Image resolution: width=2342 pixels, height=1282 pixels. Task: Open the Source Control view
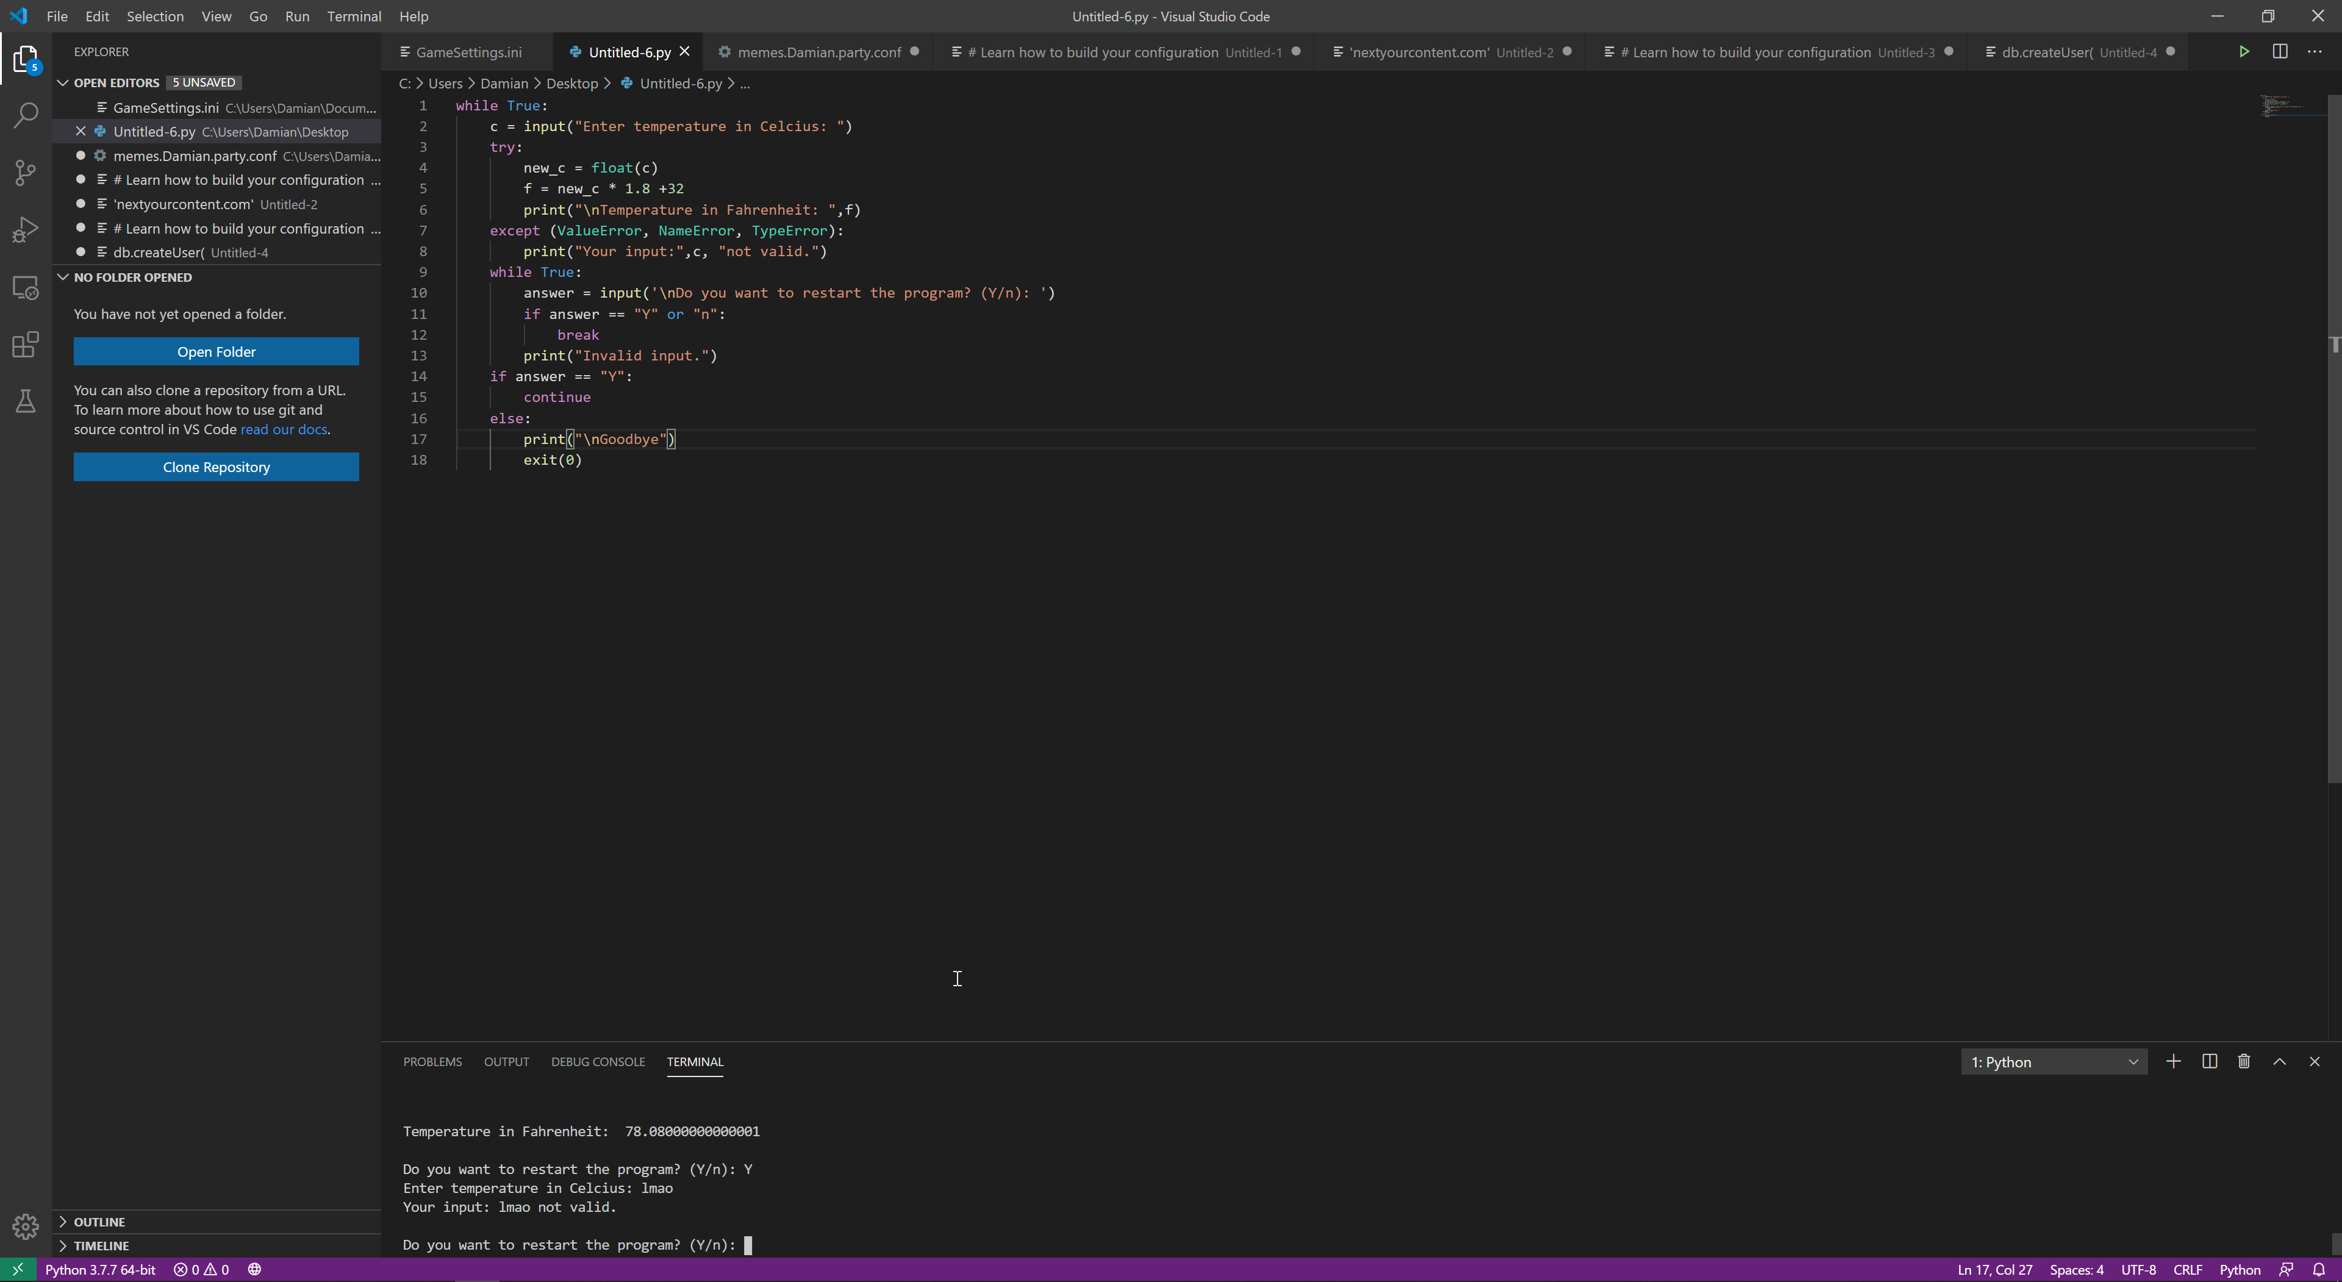click(x=26, y=173)
